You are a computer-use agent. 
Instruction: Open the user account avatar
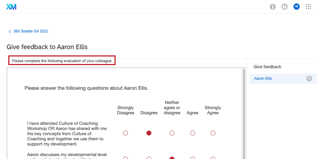click(x=296, y=7)
